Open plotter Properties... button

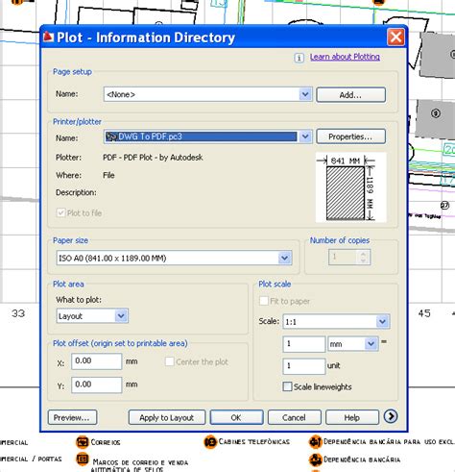click(350, 137)
